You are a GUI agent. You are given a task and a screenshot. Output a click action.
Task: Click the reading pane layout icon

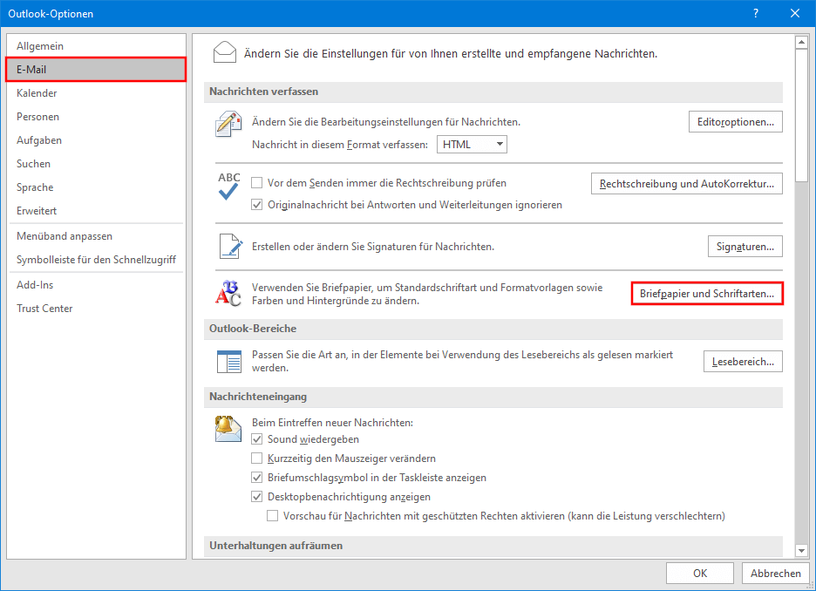(x=229, y=361)
